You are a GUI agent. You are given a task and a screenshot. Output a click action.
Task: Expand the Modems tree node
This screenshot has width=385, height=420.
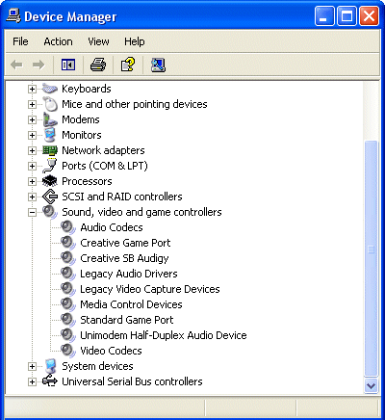32,119
